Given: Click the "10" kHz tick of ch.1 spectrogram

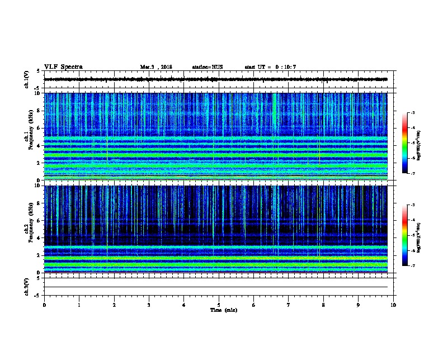Looking at the screenshot, I should click(x=37, y=93).
